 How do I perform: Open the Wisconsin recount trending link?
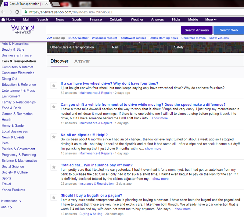[104, 38]
